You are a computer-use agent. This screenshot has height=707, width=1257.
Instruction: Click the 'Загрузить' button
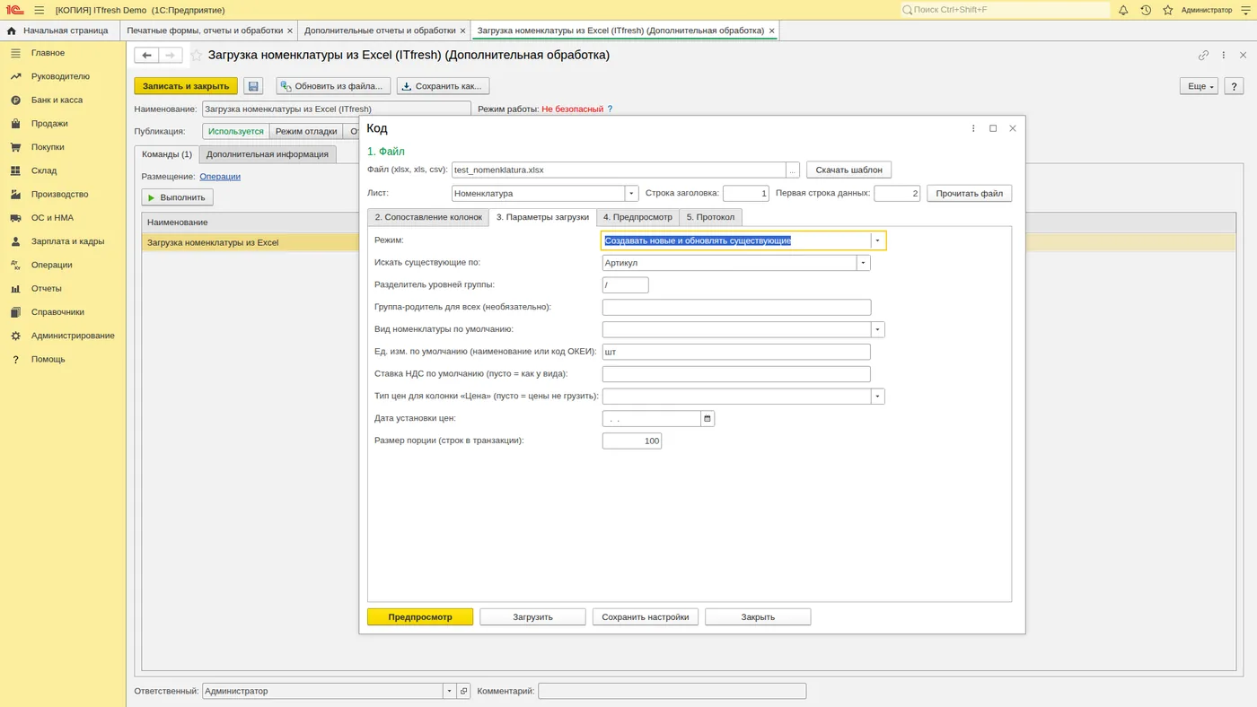532,617
